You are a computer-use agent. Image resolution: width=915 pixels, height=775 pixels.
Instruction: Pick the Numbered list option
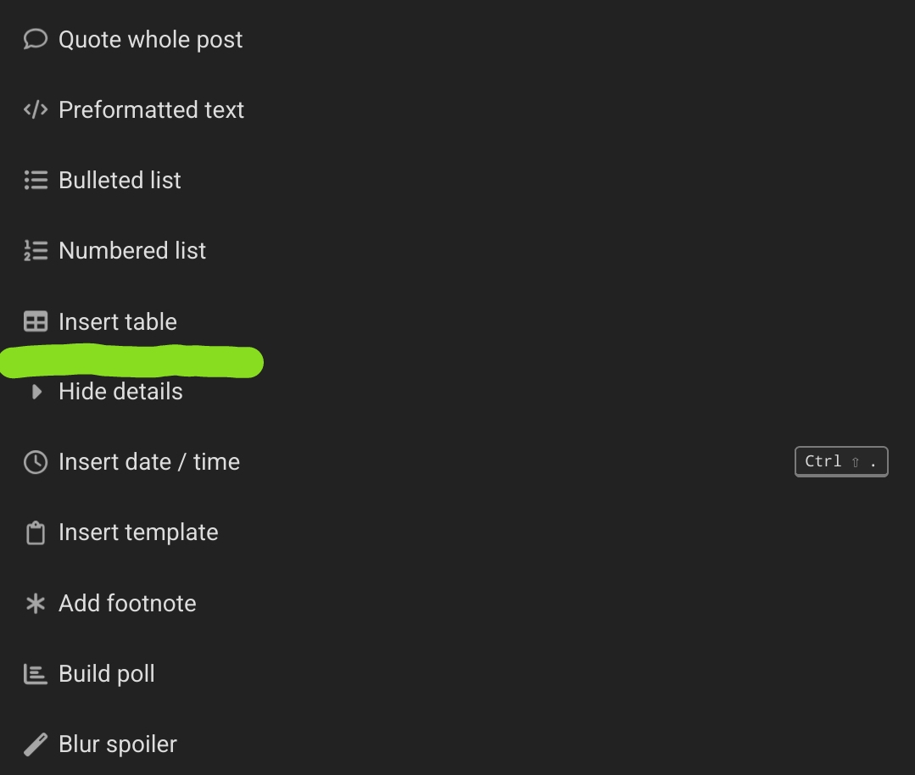132,251
